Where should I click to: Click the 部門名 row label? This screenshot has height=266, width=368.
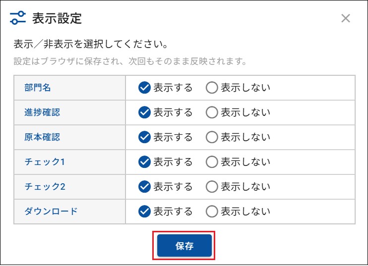[x=38, y=88]
